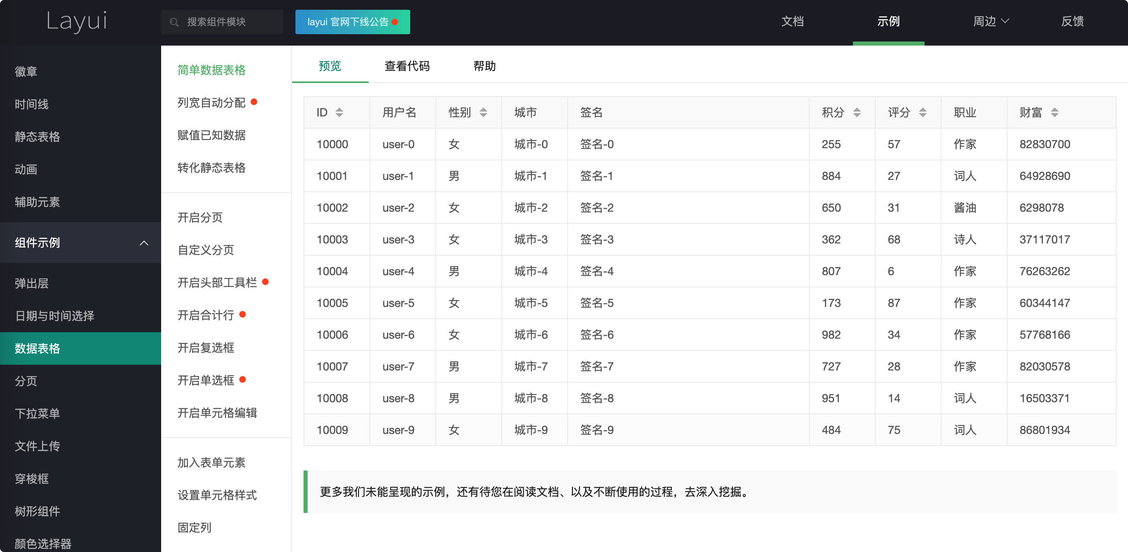Select the 简单数据表格 example
This screenshot has height=552, width=1128.
tap(212, 70)
